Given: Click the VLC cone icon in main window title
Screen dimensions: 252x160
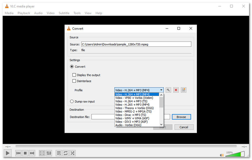Looking at the screenshot, I should (7, 6).
